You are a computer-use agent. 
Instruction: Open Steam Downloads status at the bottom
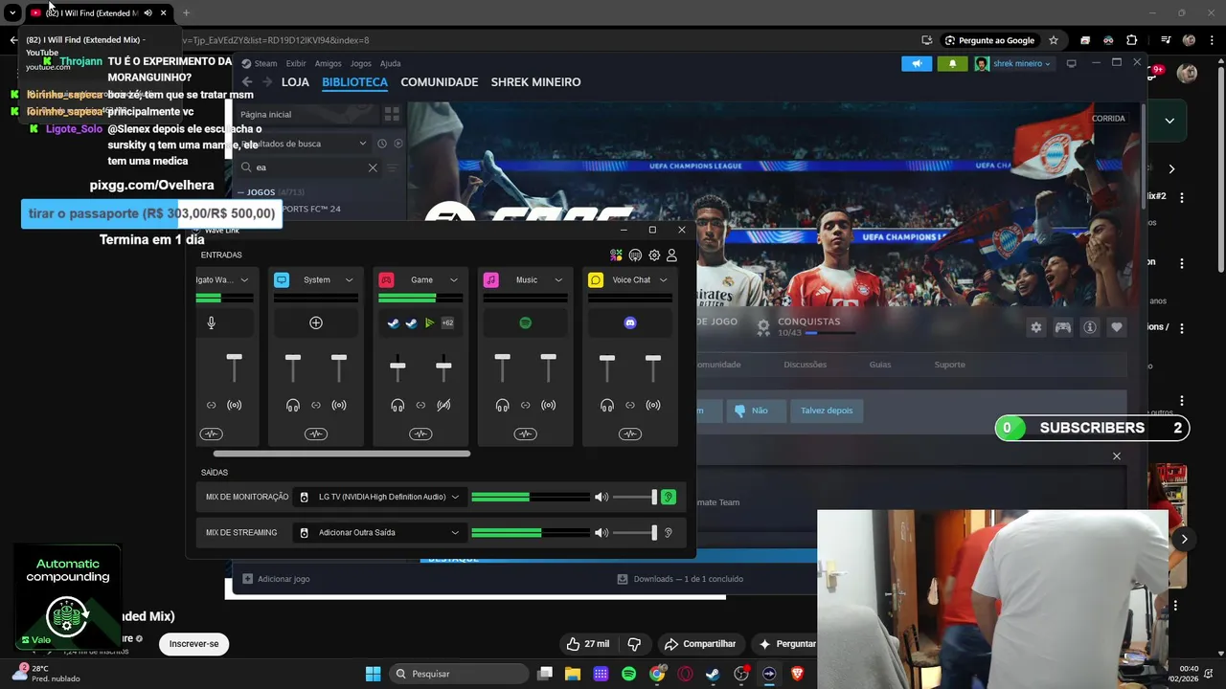coord(680,579)
